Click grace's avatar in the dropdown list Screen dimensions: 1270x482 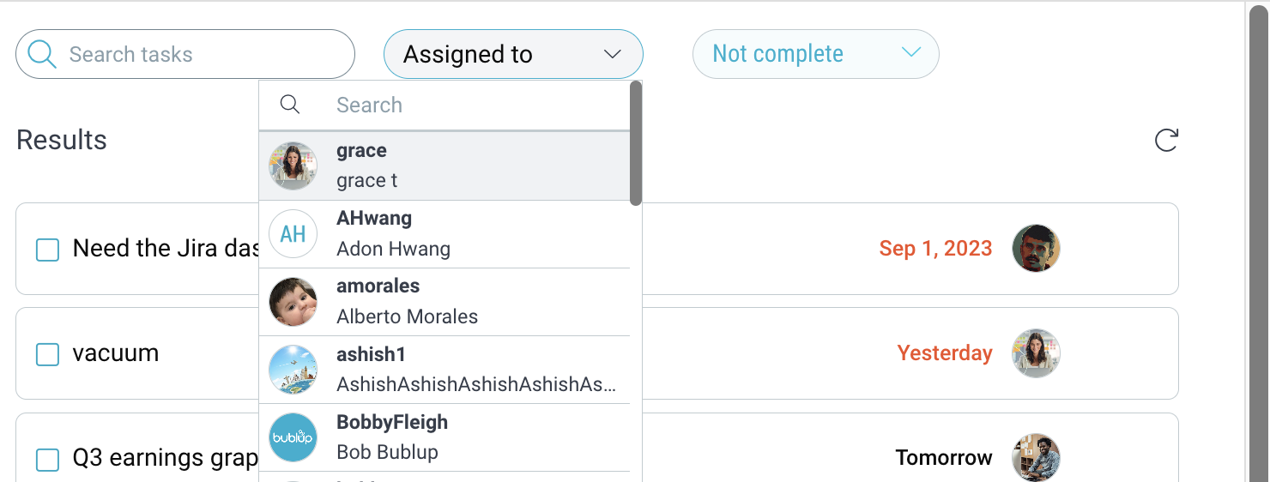(x=293, y=166)
